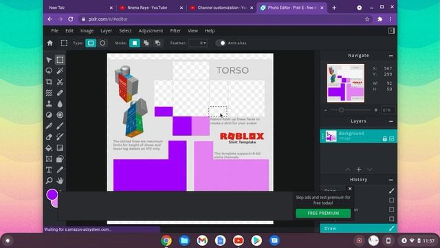Select the Marquee selection tool in the toolbox

coord(60,60)
